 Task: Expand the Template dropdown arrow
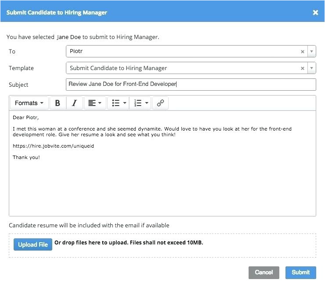311,68
